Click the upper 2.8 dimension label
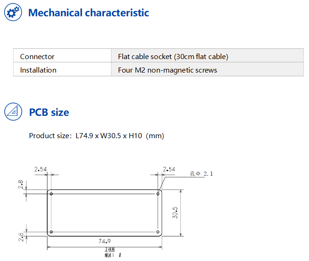Viewport: 309px width, 261px height. click(21, 185)
